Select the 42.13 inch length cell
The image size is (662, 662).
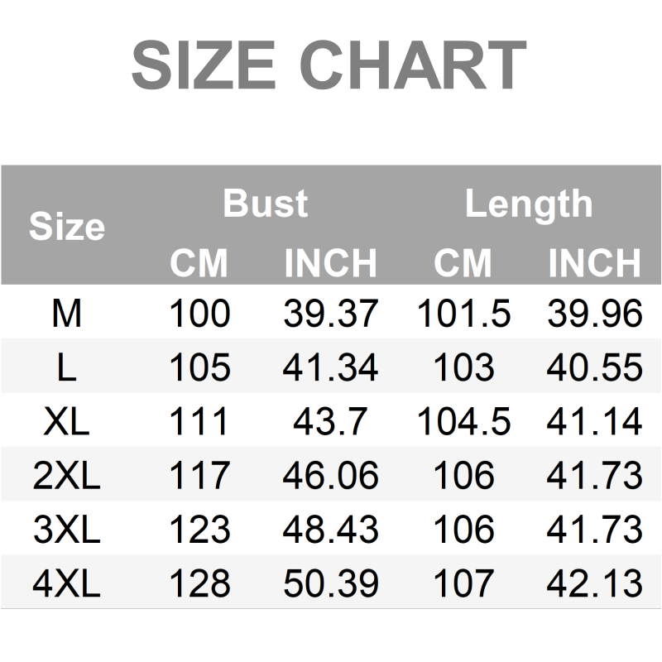click(594, 584)
